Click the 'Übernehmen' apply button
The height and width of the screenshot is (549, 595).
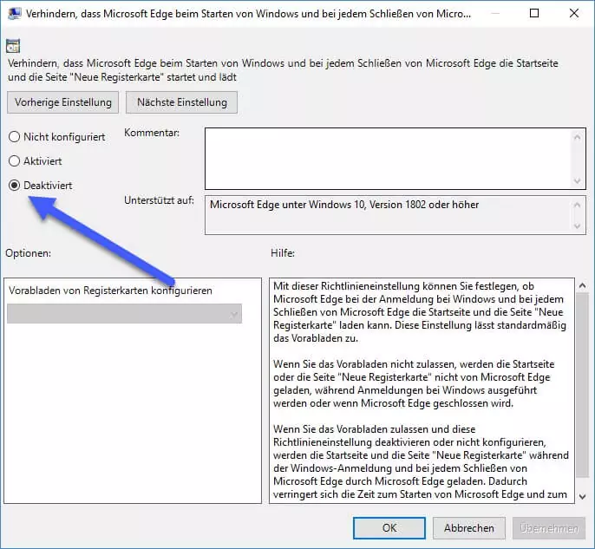(x=547, y=527)
